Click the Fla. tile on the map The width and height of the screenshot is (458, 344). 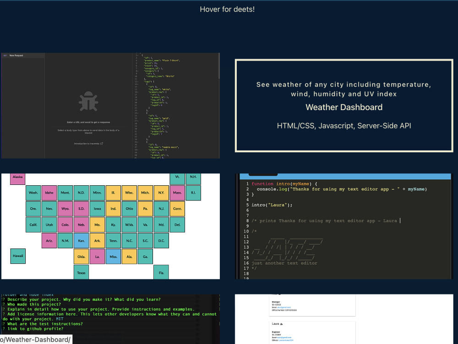[161, 272]
